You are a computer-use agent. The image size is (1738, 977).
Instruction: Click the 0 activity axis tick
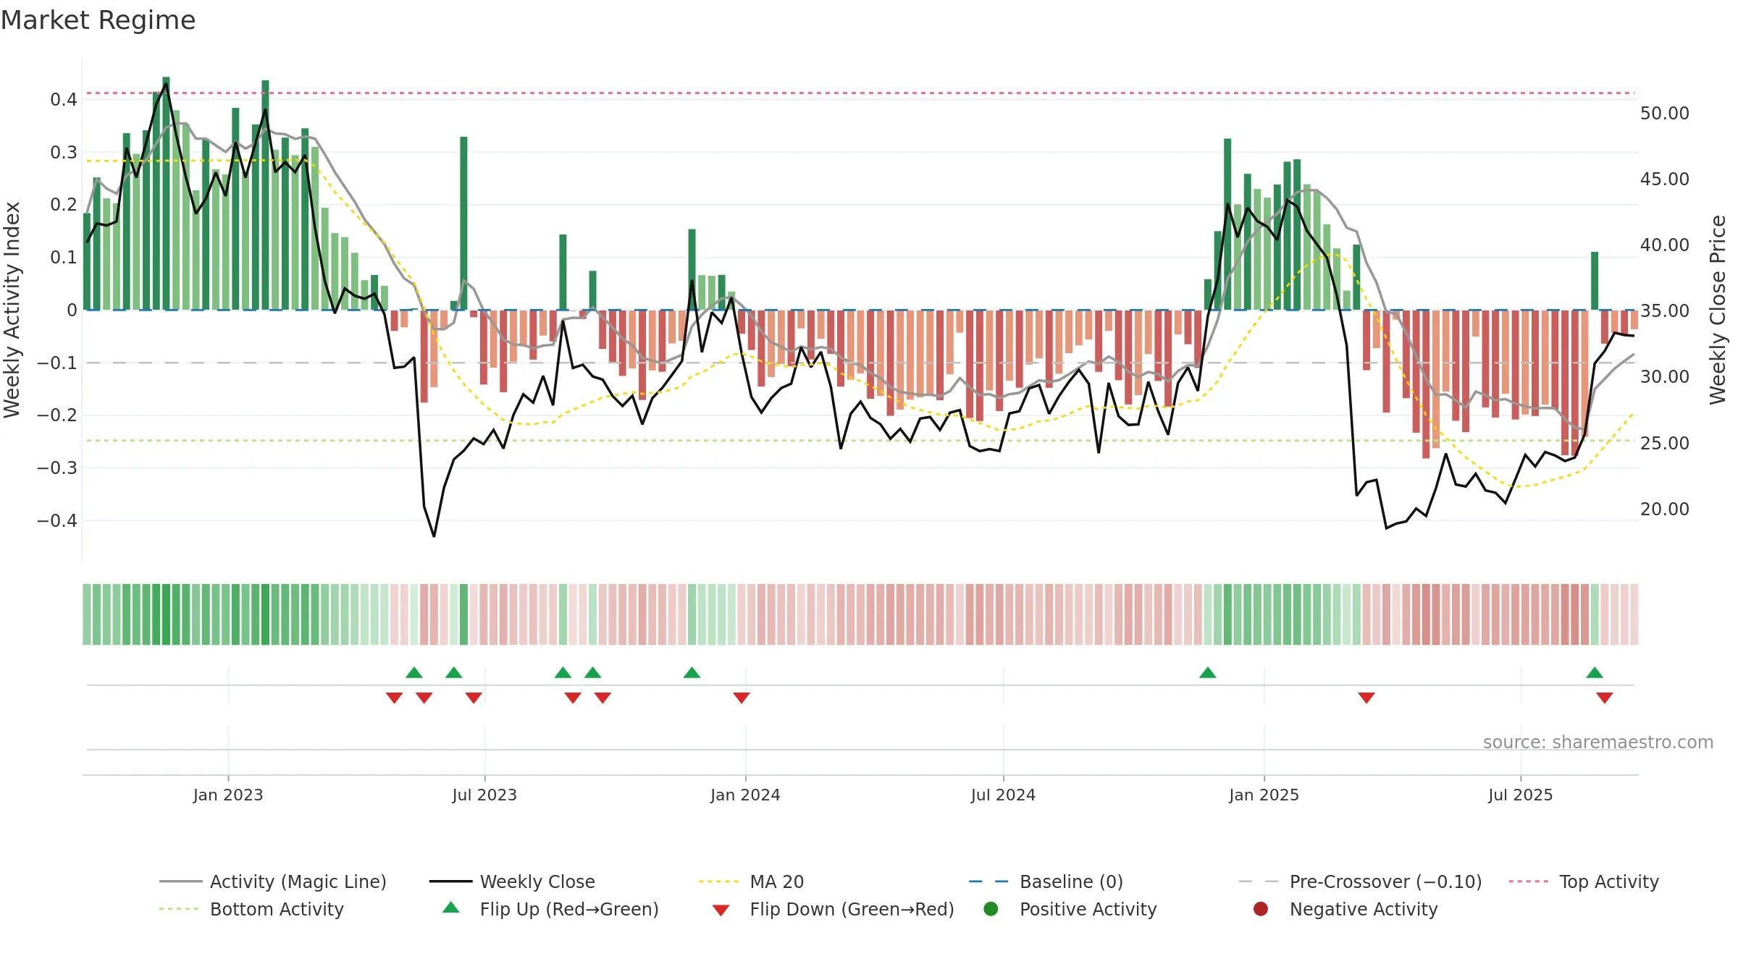(72, 310)
